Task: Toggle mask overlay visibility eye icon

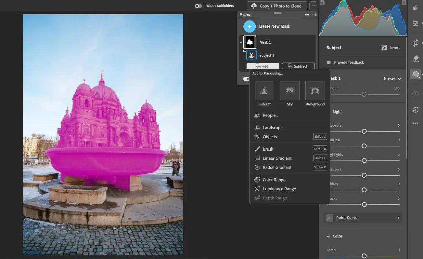Action: click(x=307, y=15)
